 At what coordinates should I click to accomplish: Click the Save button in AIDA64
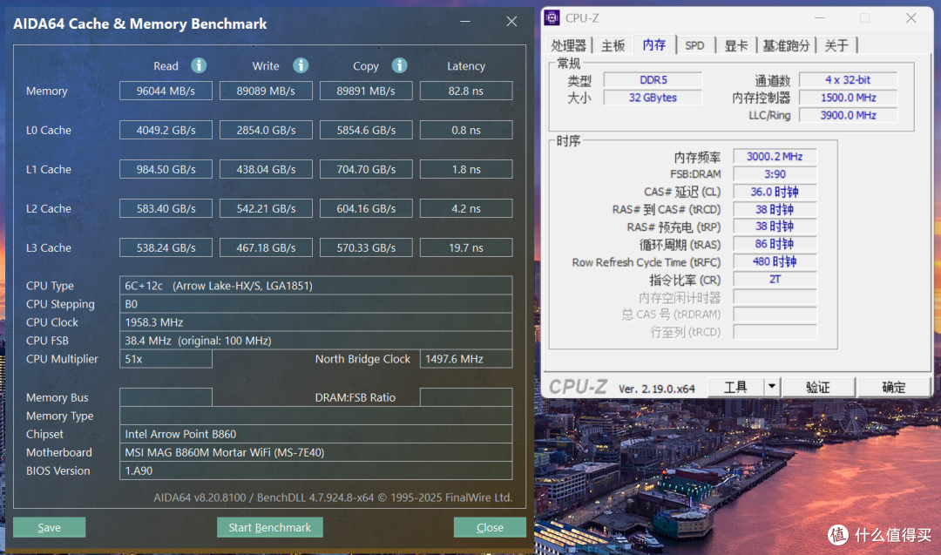coord(49,527)
